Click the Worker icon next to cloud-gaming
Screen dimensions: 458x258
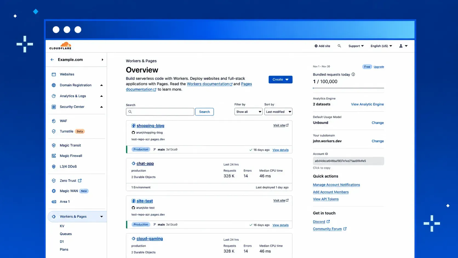133,239
